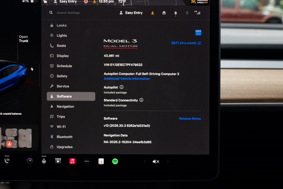Open the dashcam camera app icon
283x189 pixels.
pyautogui.click(x=30, y=161)
